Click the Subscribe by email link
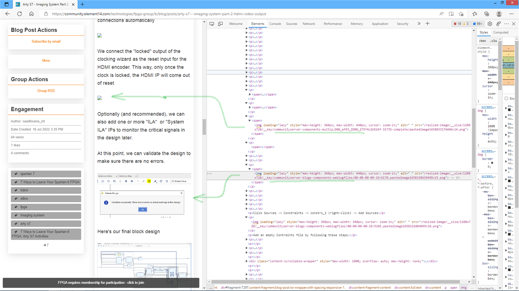519x291 pixels. 46,41
